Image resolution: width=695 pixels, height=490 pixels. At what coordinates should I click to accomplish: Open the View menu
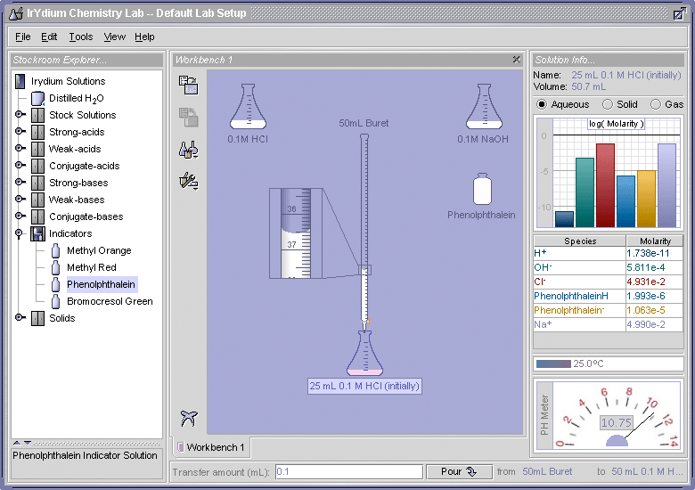point(115,37)
